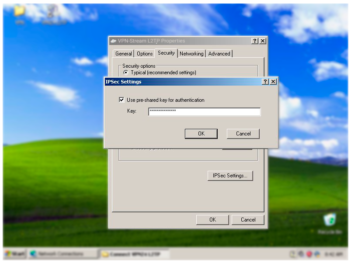This screenshot has height=263, width=351.
Task: Click Cancel in VPN-Stream L2TP Properties
Action: point(248,220)
